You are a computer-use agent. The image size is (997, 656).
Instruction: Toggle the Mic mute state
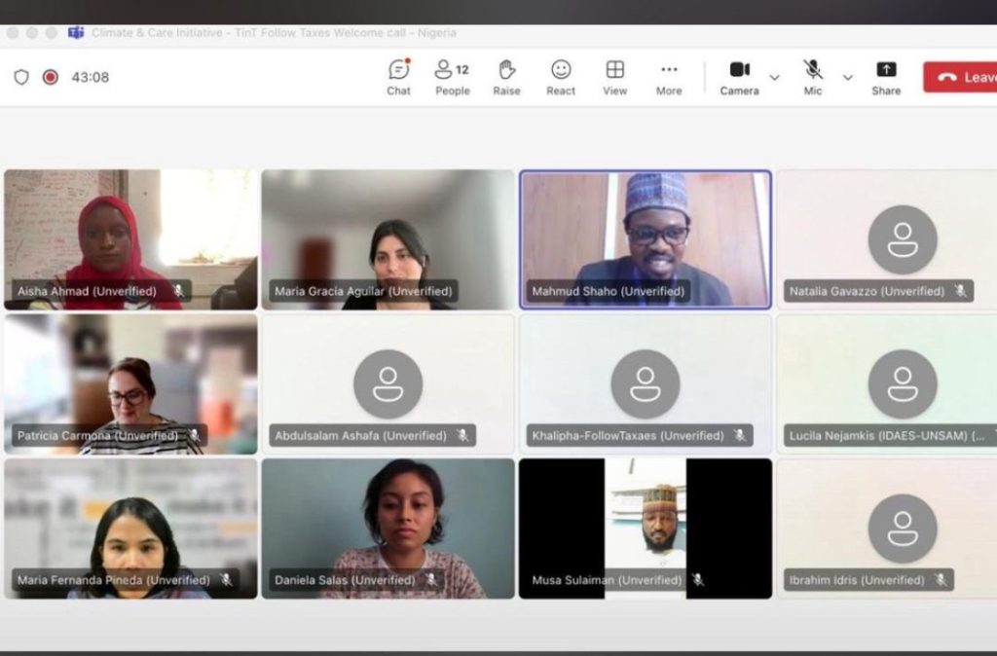click(x=813, y=77)
